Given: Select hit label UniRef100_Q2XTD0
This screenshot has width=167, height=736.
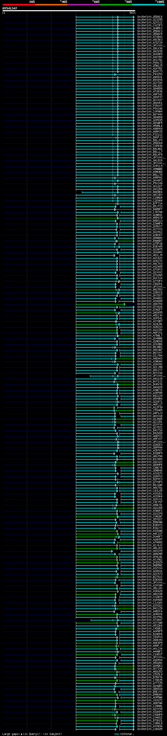Looking at the screenshot, I should 150,83.
